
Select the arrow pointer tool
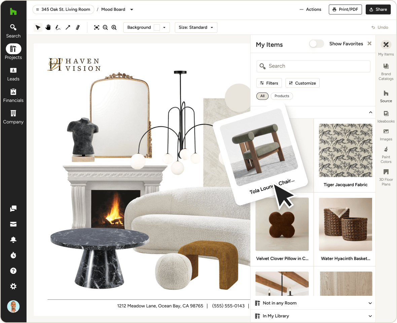tap(38, 27)
